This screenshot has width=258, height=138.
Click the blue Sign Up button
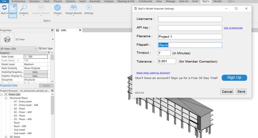coord(234,78)
